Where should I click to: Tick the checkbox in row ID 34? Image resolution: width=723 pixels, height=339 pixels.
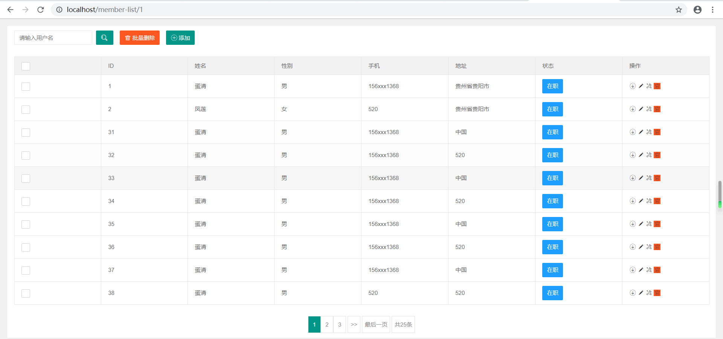26,202
